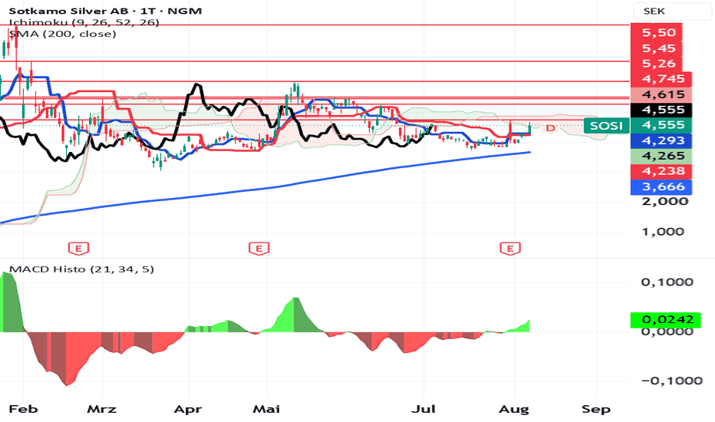Click the MACD Histo (21, 34, 5) legend
This screenshot has width=715, height=422.
coord(81,269)
